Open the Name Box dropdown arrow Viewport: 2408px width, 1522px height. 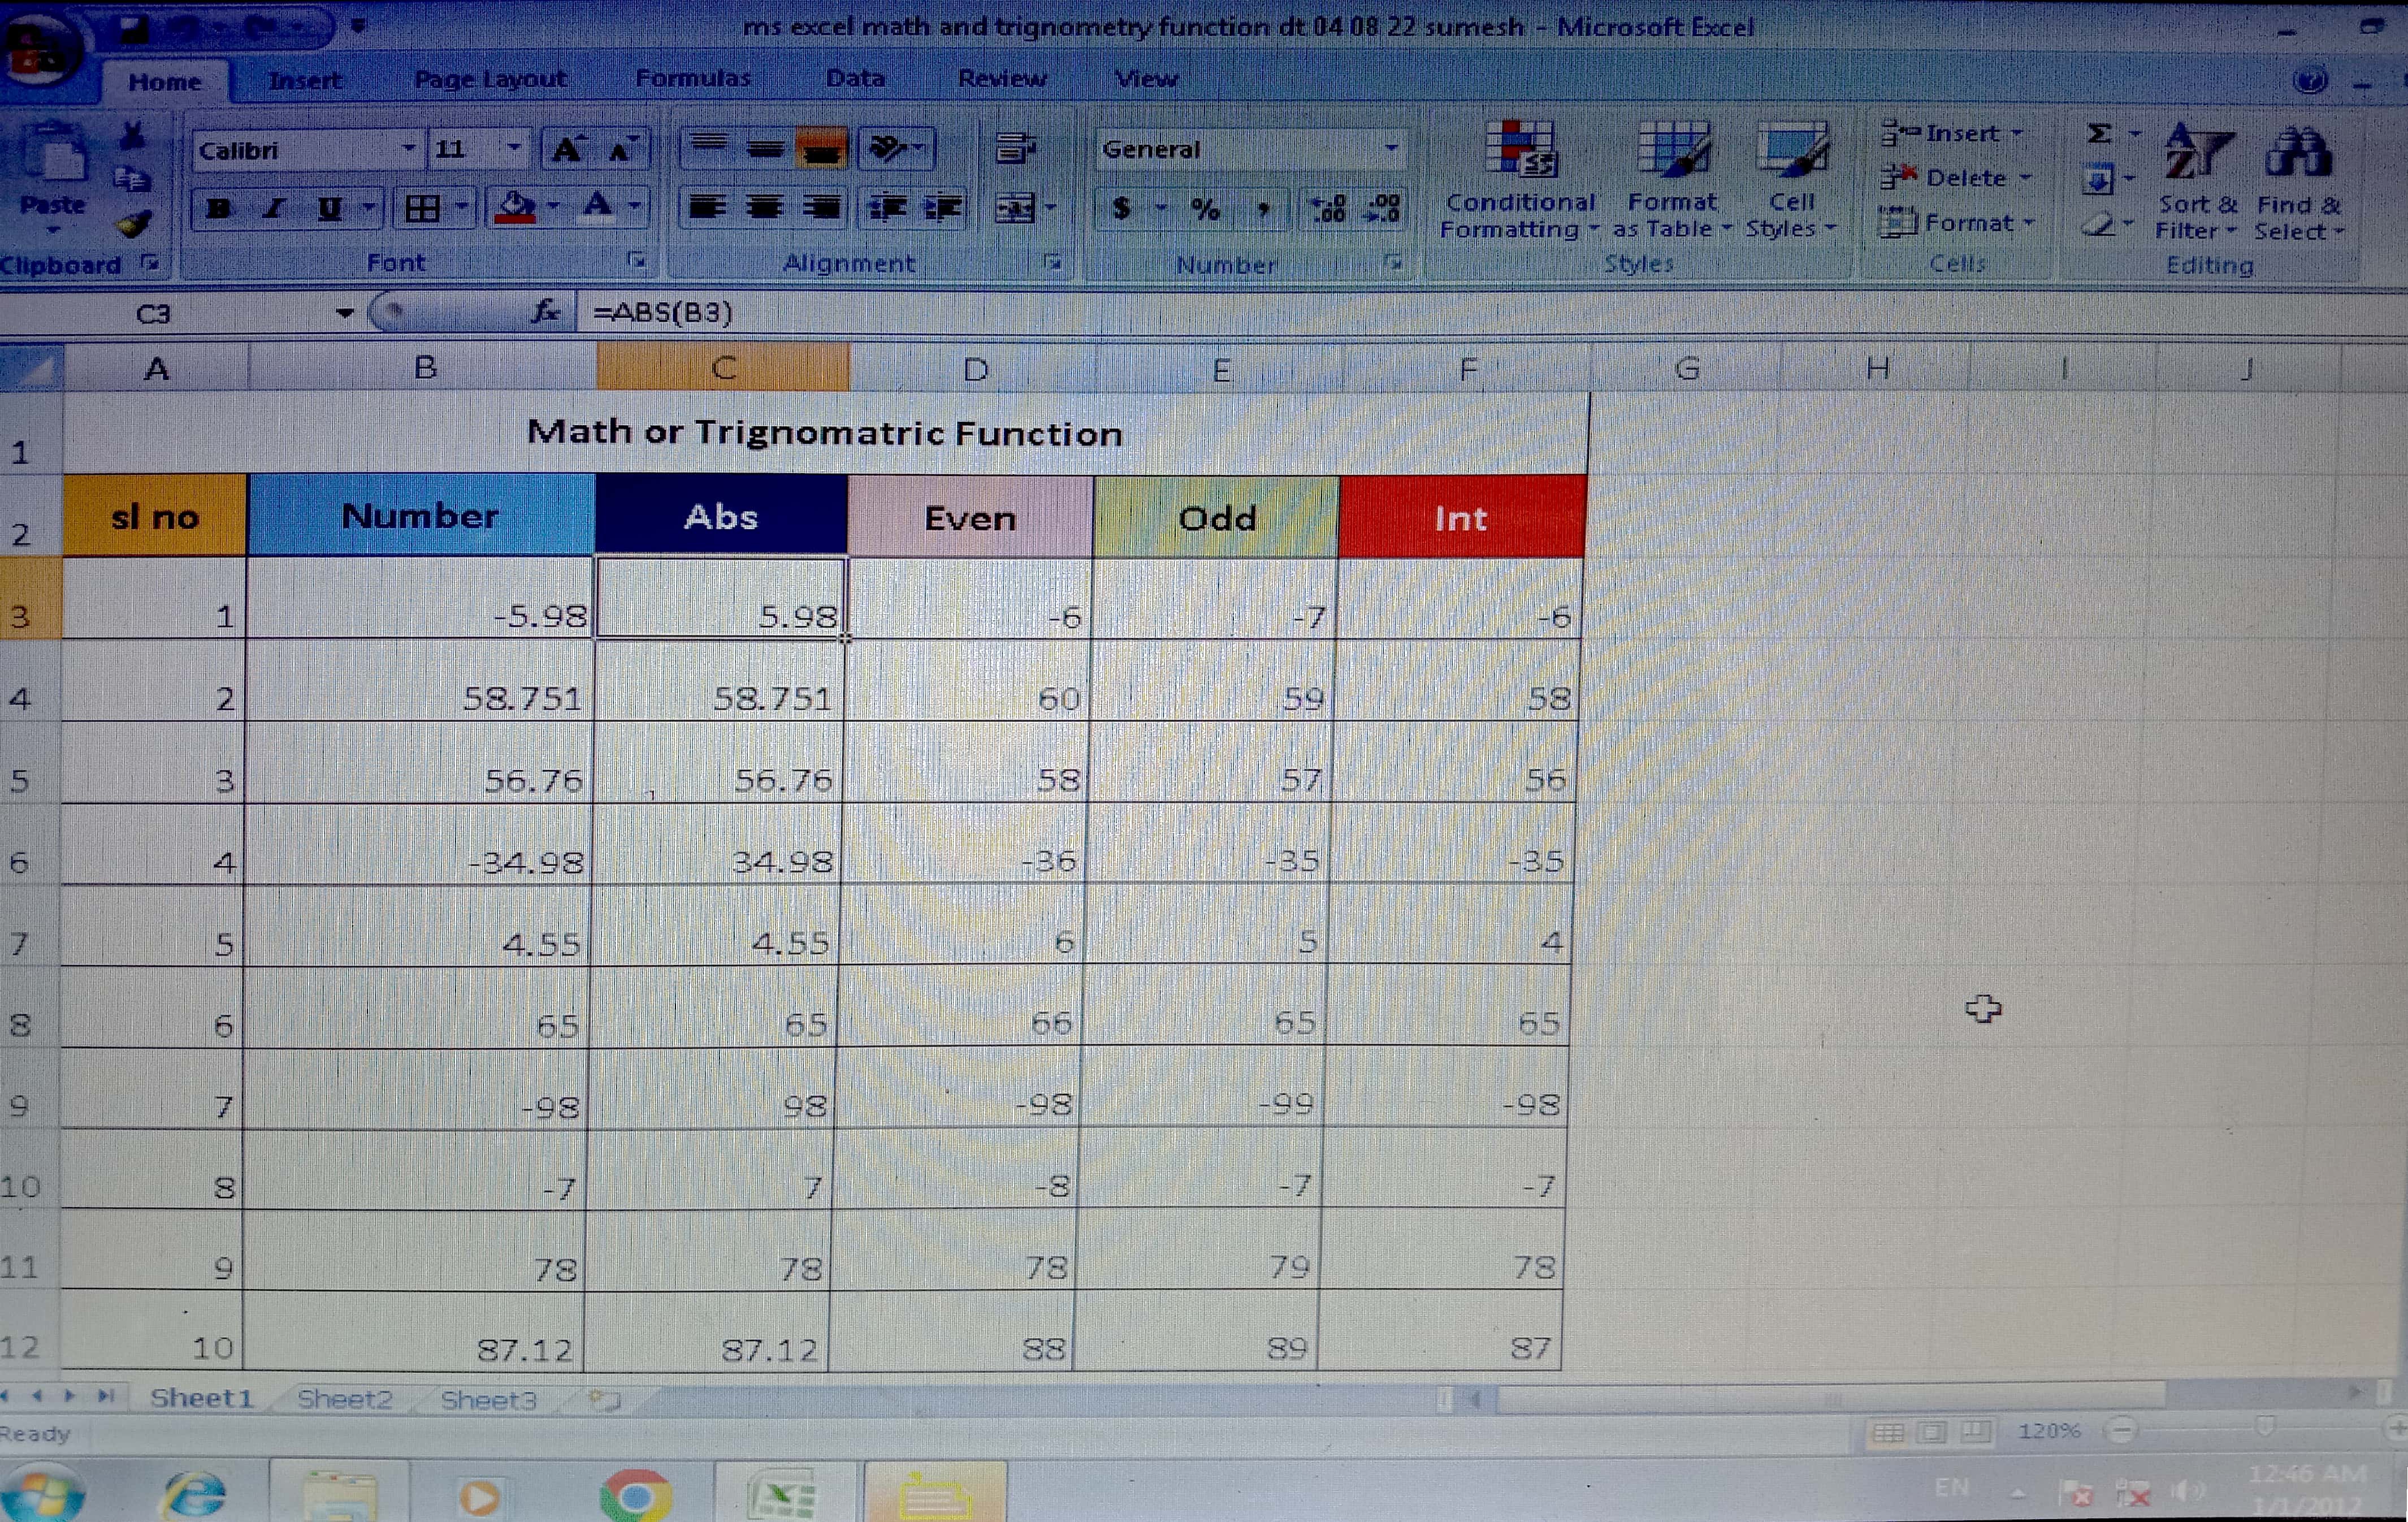tap(345, 313)
